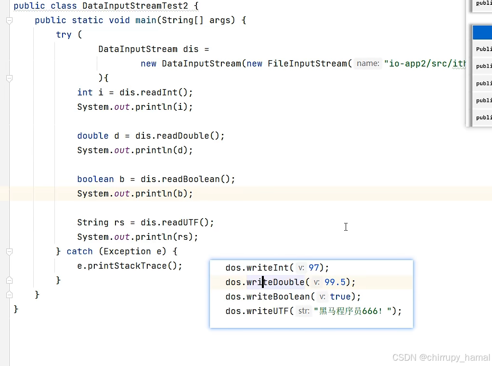
Task: Click dos.writeDouble line in popup
Action: (290, 282)
